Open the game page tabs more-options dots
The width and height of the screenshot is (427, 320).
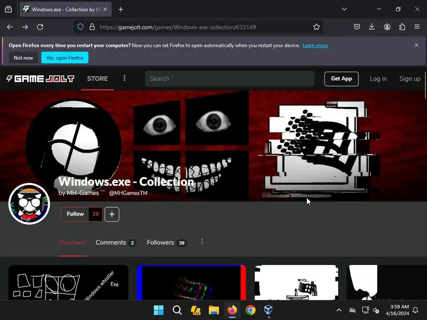pos(202,242)
